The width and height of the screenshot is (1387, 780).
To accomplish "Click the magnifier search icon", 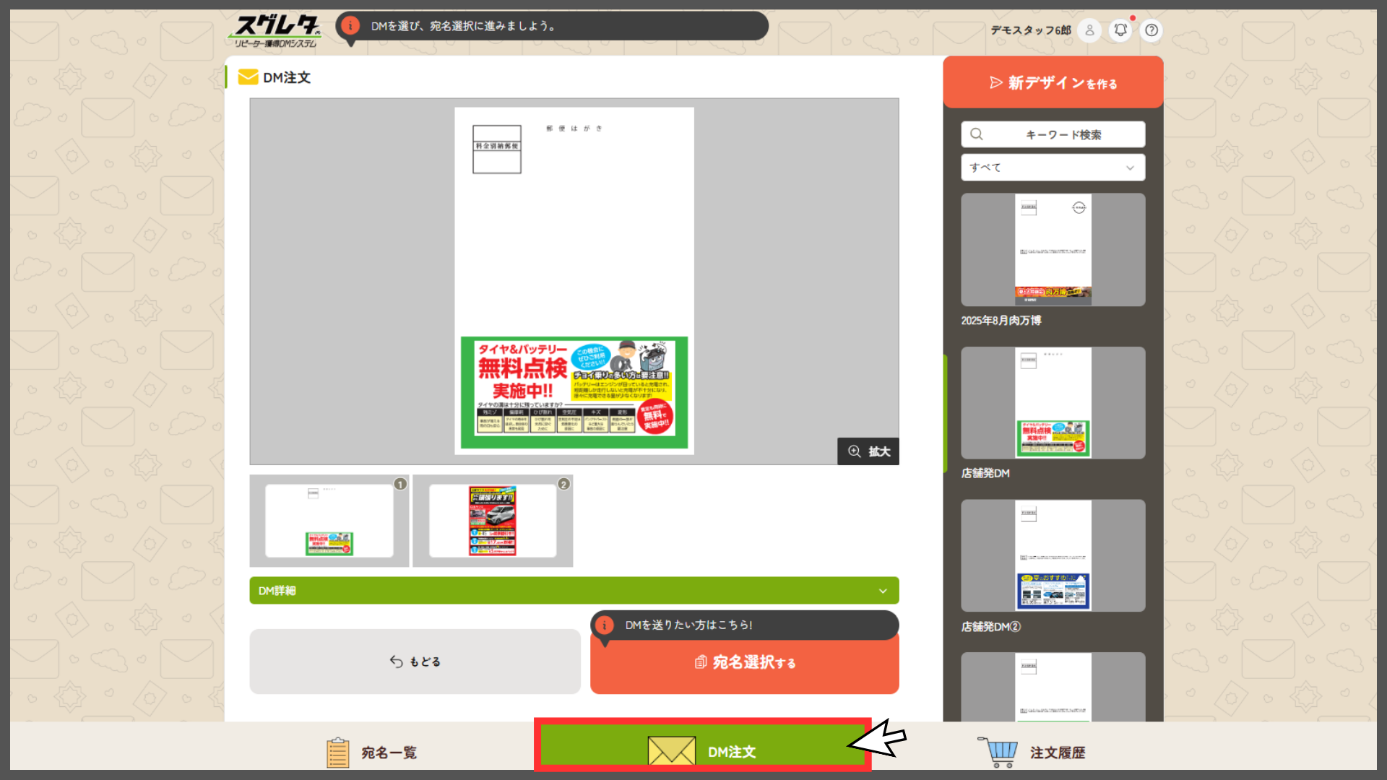I will (977, 134).
